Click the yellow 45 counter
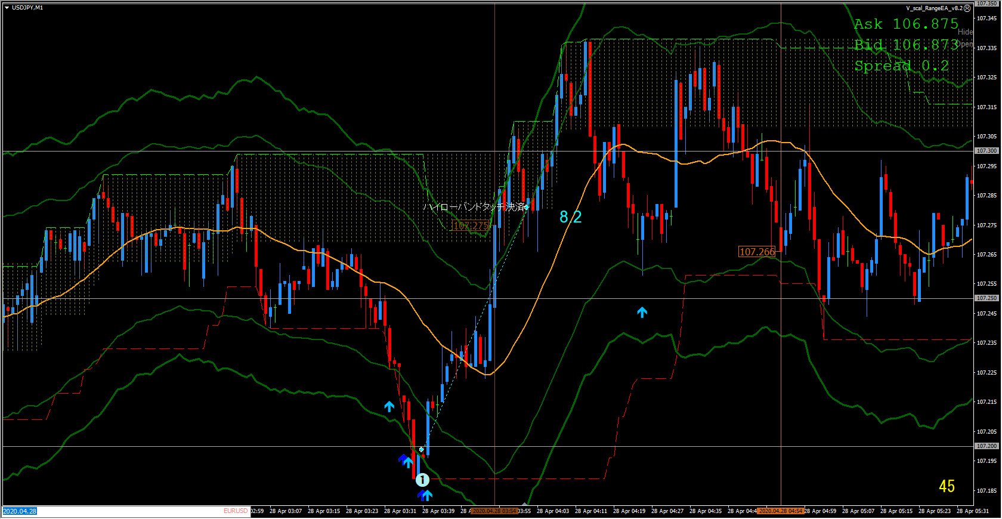Screen dimensions: 1002x519 [x=947, y=486]
